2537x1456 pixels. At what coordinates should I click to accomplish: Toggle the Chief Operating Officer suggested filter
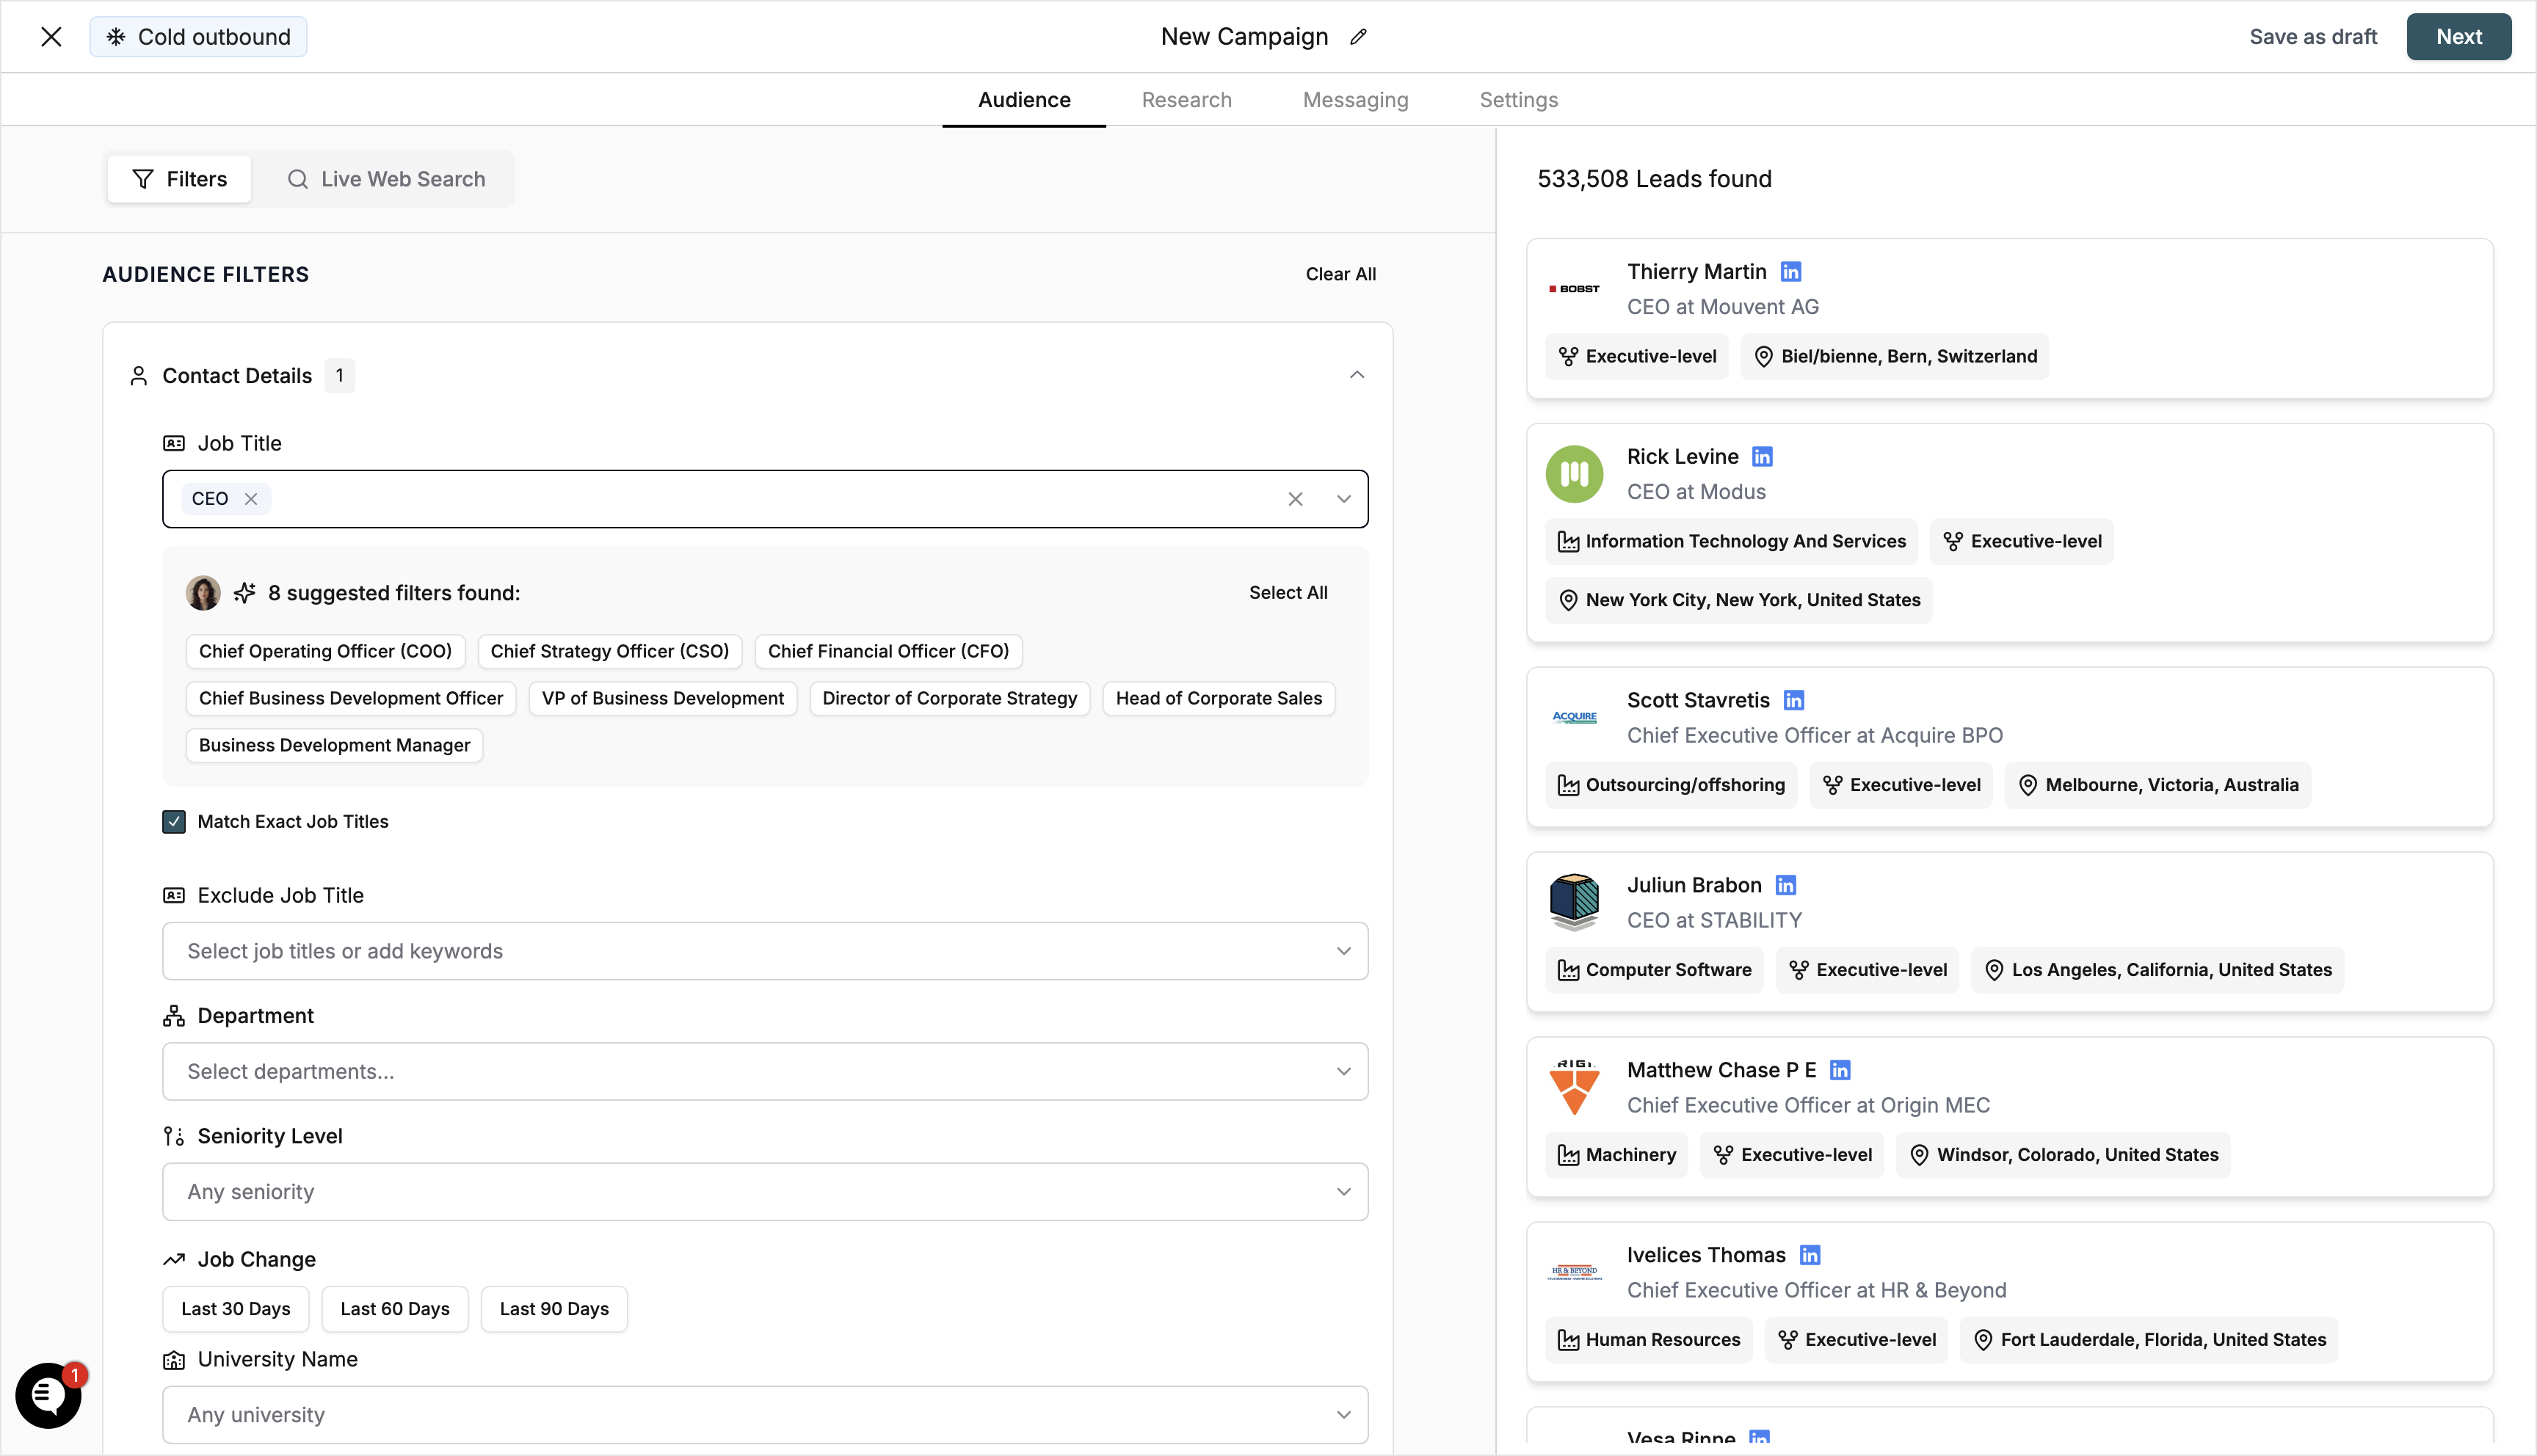click(x=325, y=651)
